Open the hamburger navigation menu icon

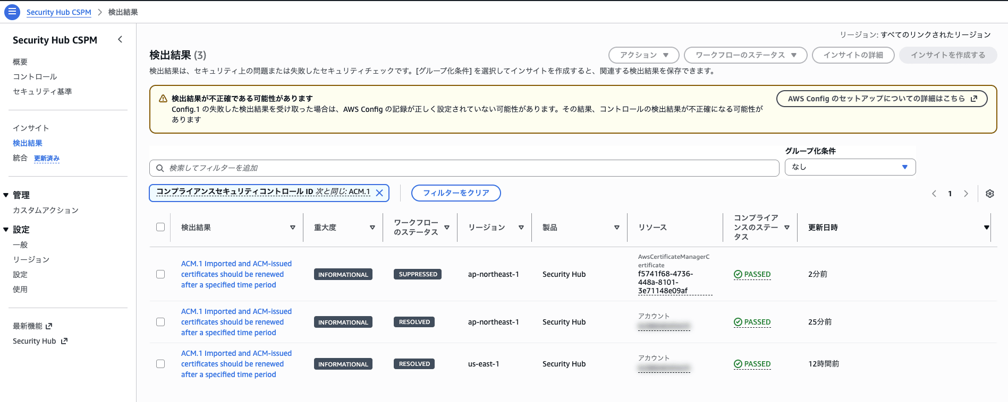(12, 12)
